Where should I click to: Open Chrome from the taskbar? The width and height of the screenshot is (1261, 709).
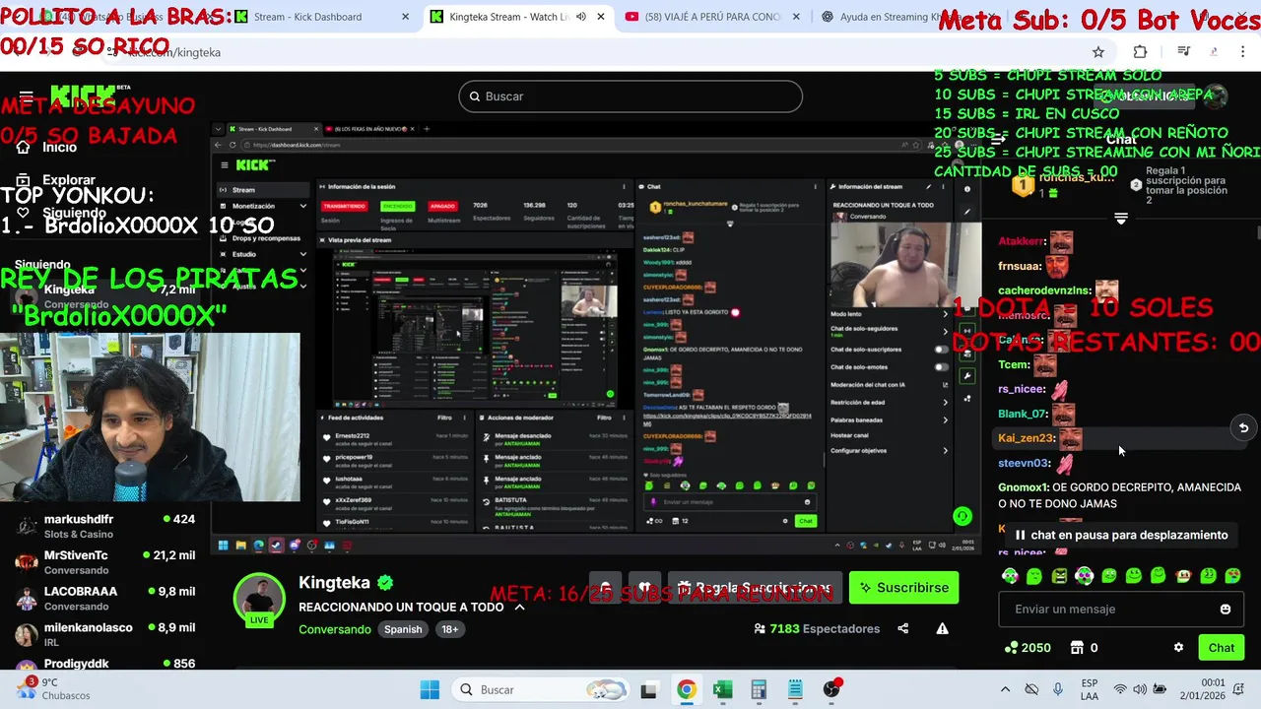[x=686, y=689]
